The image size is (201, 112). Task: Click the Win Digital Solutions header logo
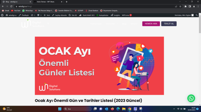point(33,23)
